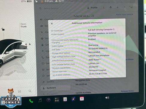146x109 pixels.
Task: Tap the Update Available text
Action: [83, 93]
